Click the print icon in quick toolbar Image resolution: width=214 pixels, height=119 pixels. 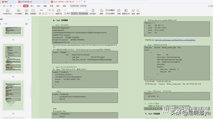pos(11,6)
